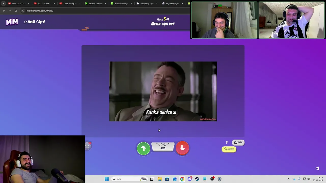Open Microsoft Store from the taskbar
The image size is (326, 183).
pyautogui.click(x=167, y=179)
